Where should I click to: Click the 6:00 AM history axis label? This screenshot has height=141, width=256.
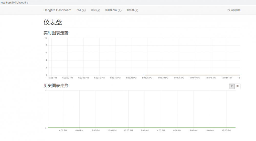177,131
